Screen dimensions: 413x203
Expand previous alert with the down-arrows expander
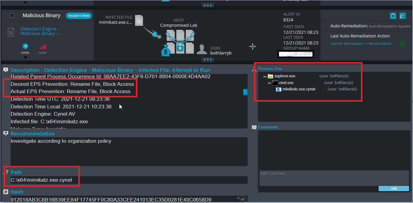coord(208,5)
